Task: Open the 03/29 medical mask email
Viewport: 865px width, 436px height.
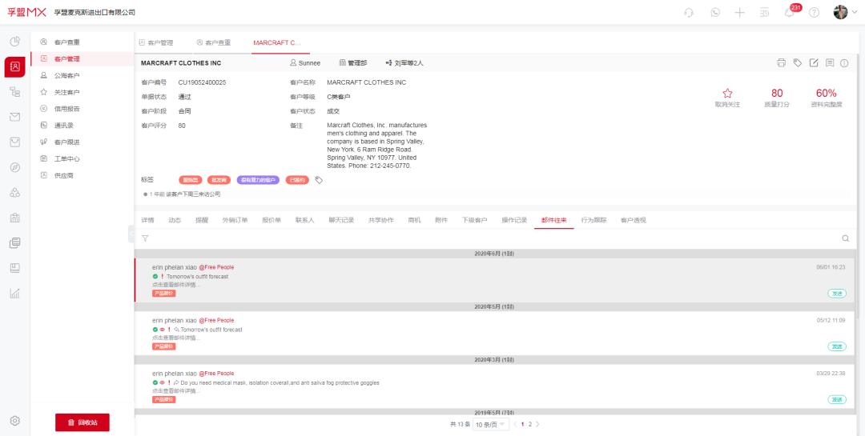Action: [x=494, y=386]
